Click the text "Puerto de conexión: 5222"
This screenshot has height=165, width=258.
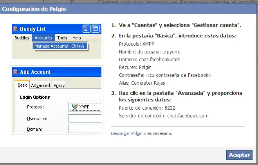[147, 108]
